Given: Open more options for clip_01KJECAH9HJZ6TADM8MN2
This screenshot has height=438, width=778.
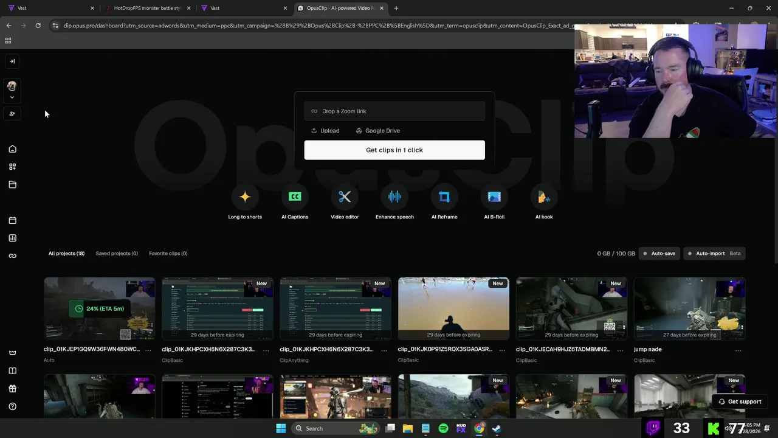Looking at the screenshot, I should [x=620, y=350].
